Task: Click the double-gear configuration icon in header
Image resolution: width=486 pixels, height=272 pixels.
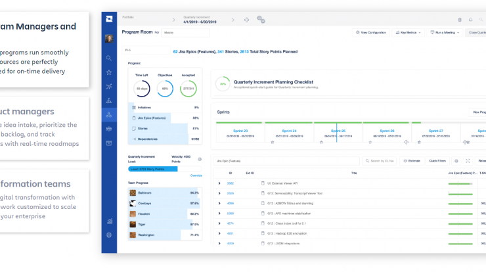Action: pos(261,20)
